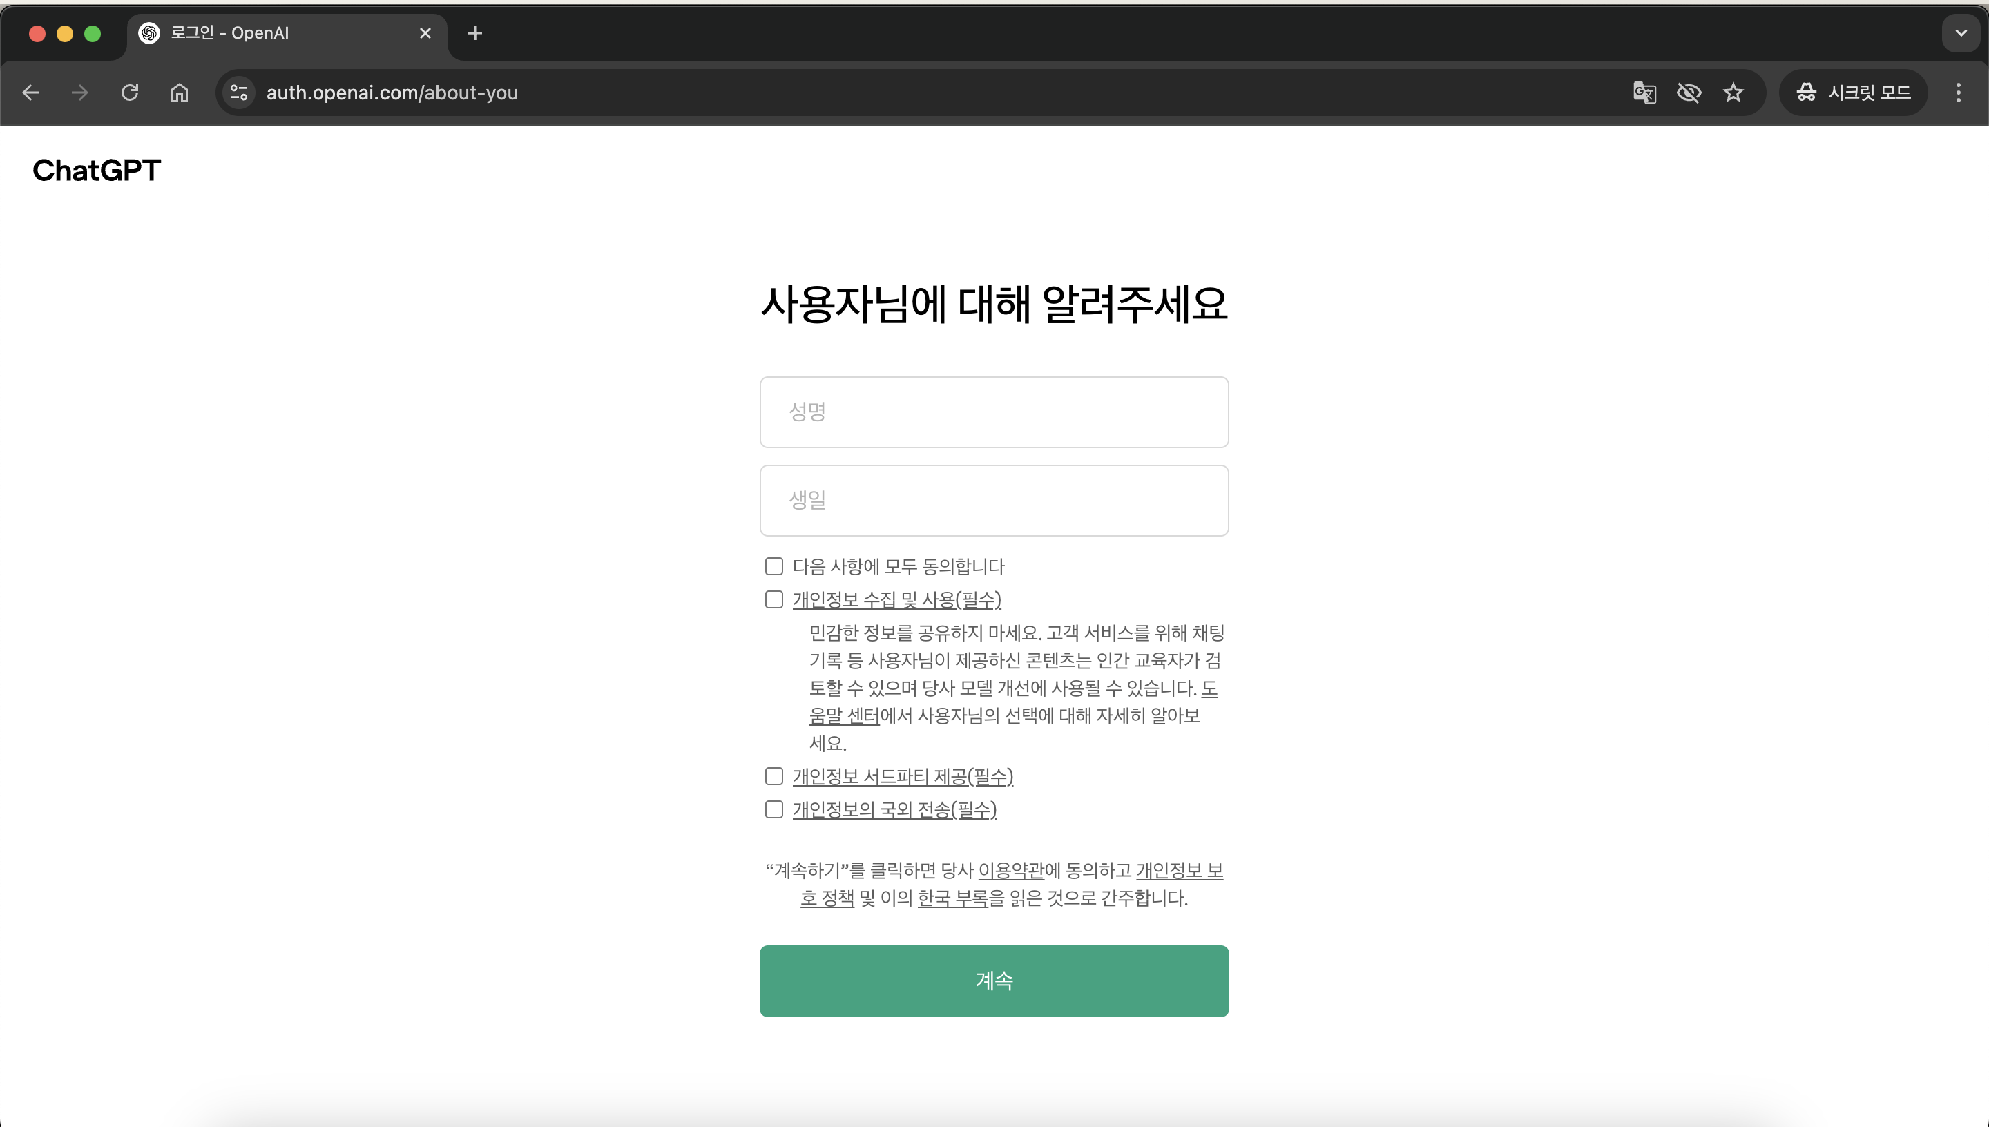
Task: Focus the 생일 birthday input field
Action: coord(994,500)
